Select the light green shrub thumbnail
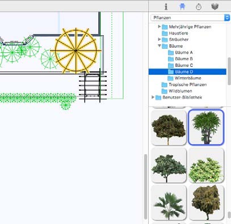Screen dimensions: 231x224 coord(206,166)
